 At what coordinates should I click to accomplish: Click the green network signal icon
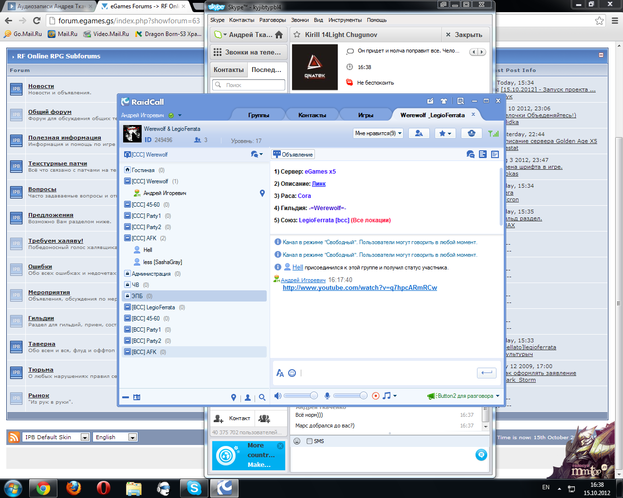pos(493,133)
